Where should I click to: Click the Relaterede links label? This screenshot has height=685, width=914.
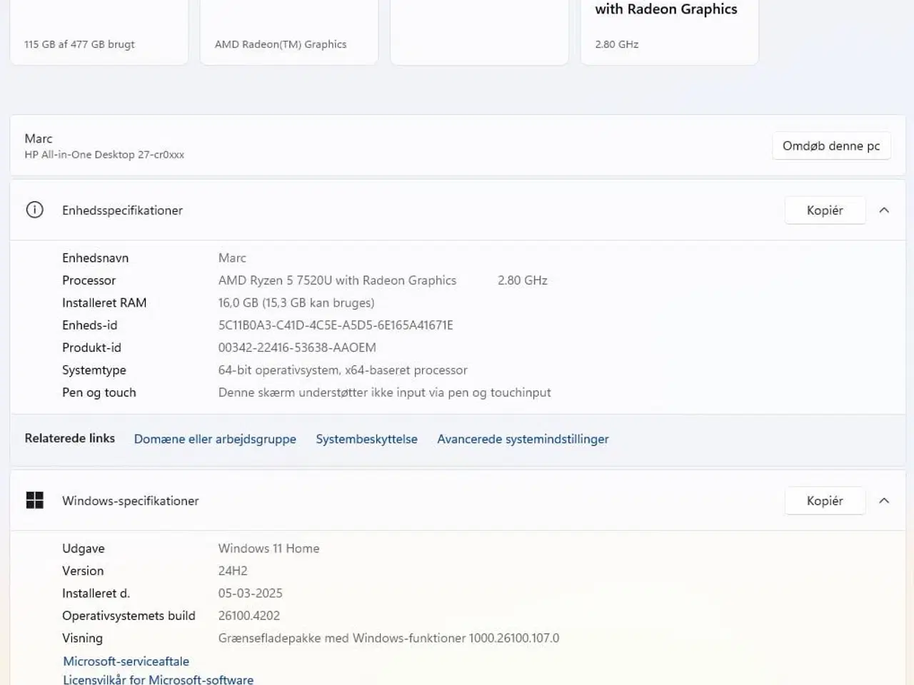[69, 438]
